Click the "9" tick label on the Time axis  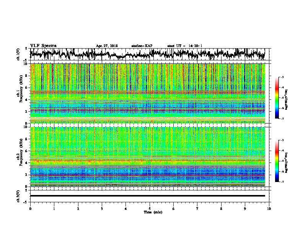pyautogui.click(x=245, y=209)
